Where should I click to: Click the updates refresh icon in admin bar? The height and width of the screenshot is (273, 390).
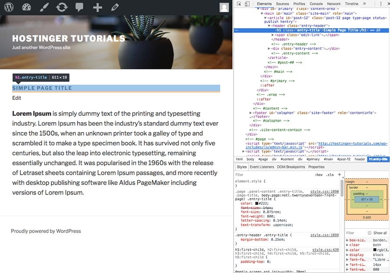pyautogui.click(x=62, y=6)
